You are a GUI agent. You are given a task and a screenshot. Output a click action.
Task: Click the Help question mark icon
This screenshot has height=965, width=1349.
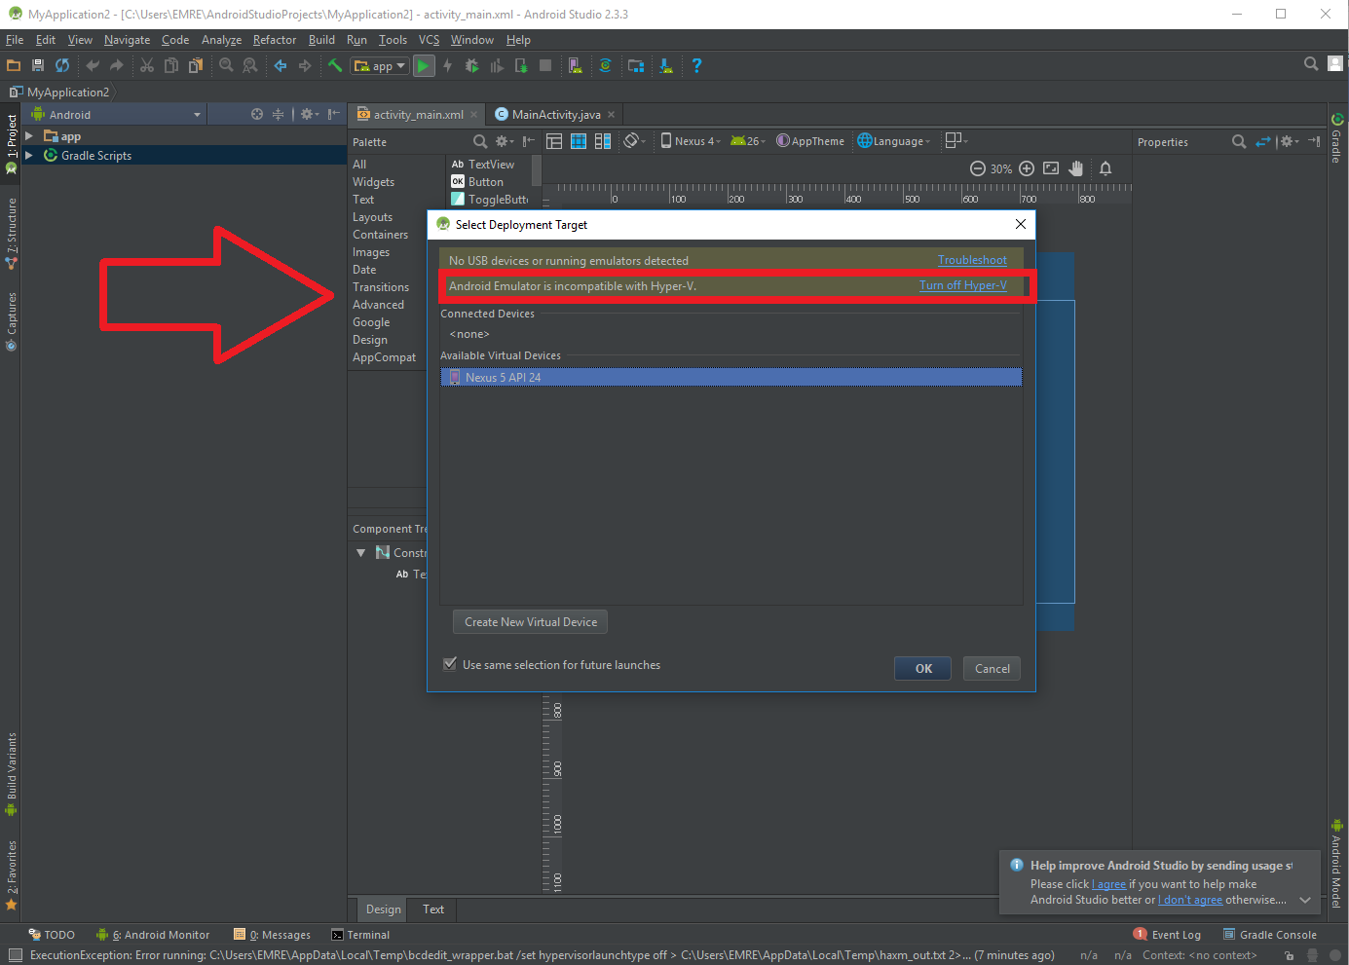696,65
